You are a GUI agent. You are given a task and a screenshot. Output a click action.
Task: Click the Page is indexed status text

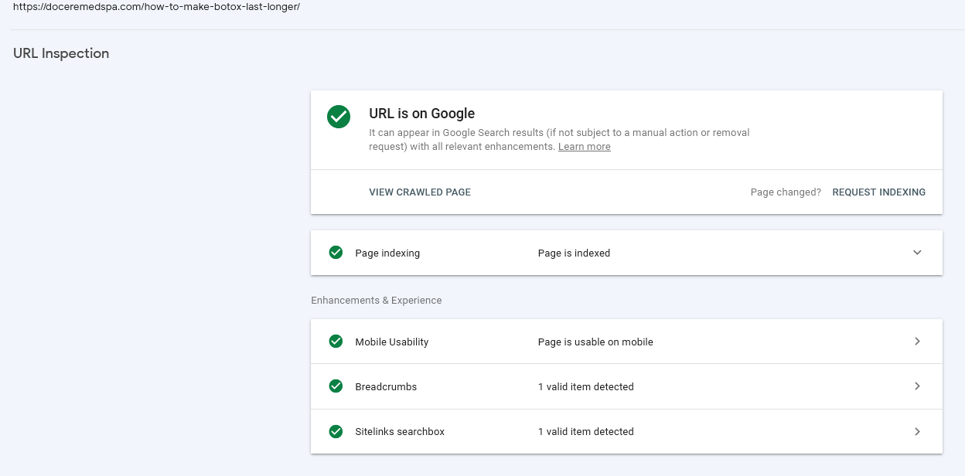click(574, 253)
